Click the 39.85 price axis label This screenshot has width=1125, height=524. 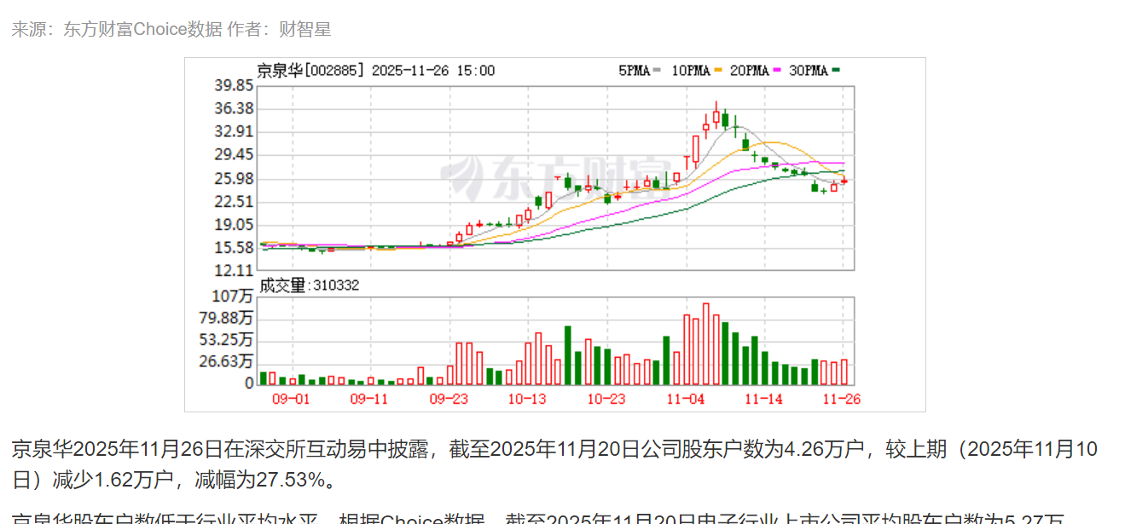(234, 85)
